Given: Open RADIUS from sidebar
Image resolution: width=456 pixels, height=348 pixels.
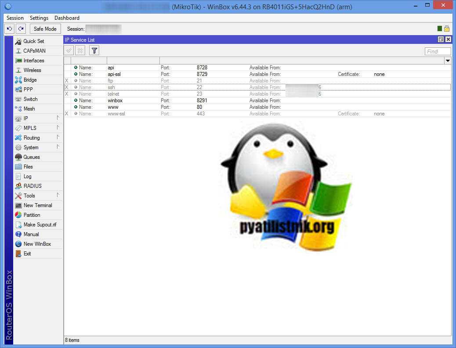Looking at the screenshot, I should (x=38, y=186).
